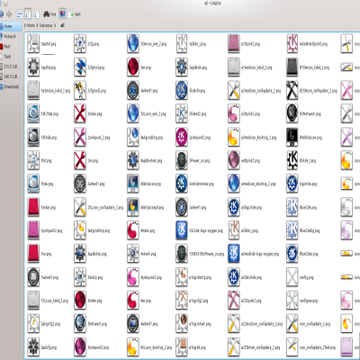The image size is (360, 360).
Task: Switch to Details view mode
Action: pyautogui.click(x=36, y=14)
